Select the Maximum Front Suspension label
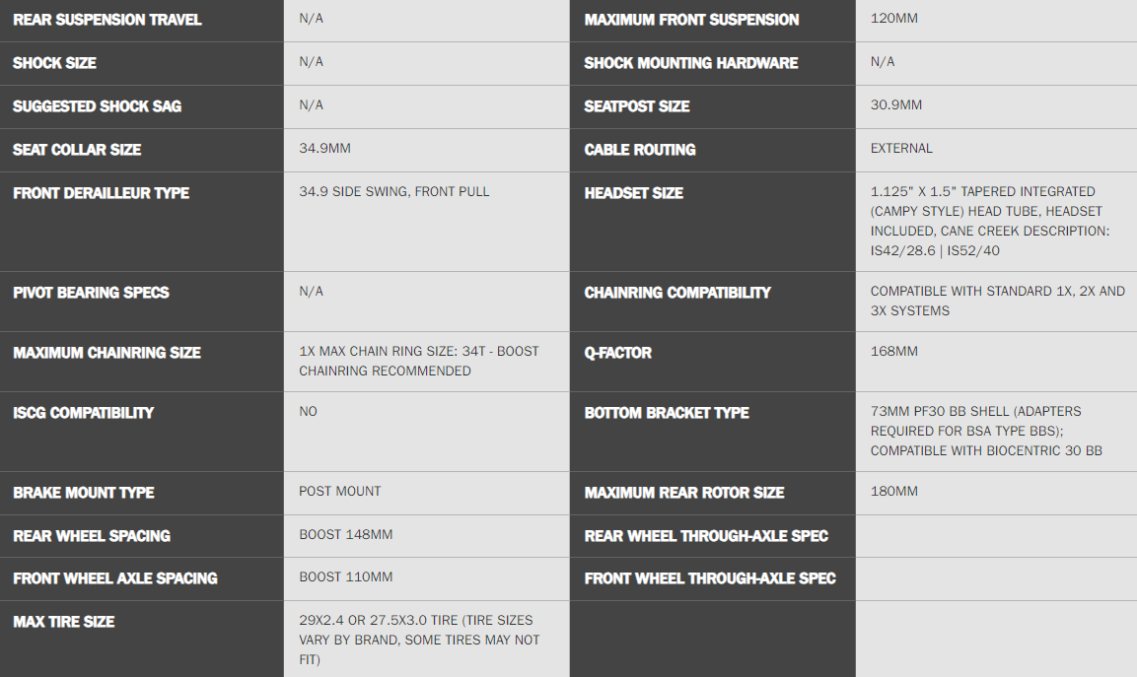1137x677 pixels. (x=692, y=20)
